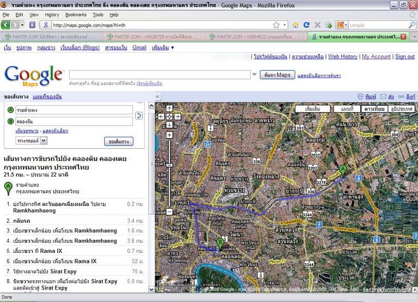Screen dimensions: 418x302
Task: Open the History menu
Action: (x=52, y=15)
